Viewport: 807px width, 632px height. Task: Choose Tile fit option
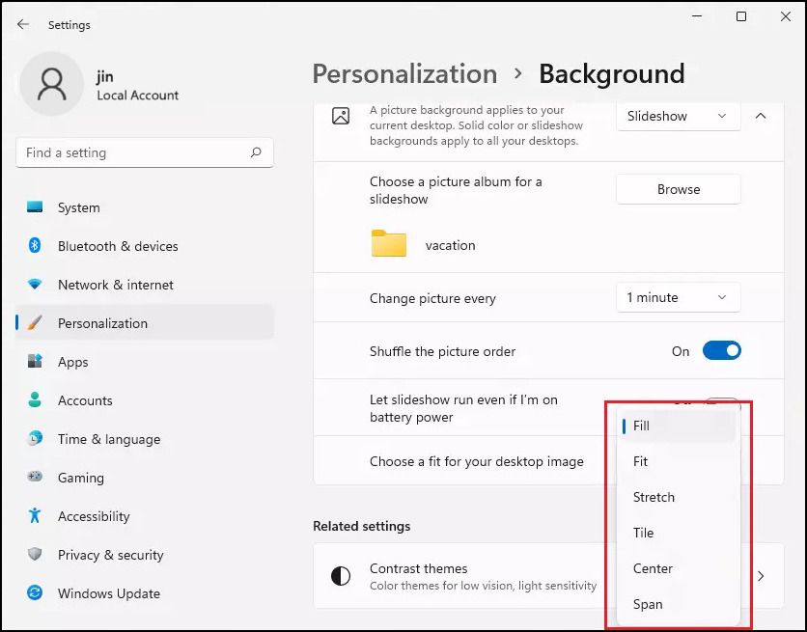679,533
